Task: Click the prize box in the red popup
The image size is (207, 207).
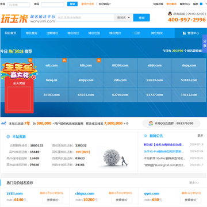Action: click(x=19, y=98)
